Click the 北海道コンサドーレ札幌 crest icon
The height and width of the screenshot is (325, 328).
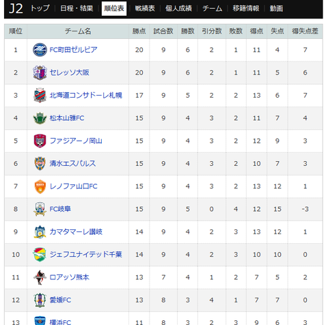[x=40, y=95]
